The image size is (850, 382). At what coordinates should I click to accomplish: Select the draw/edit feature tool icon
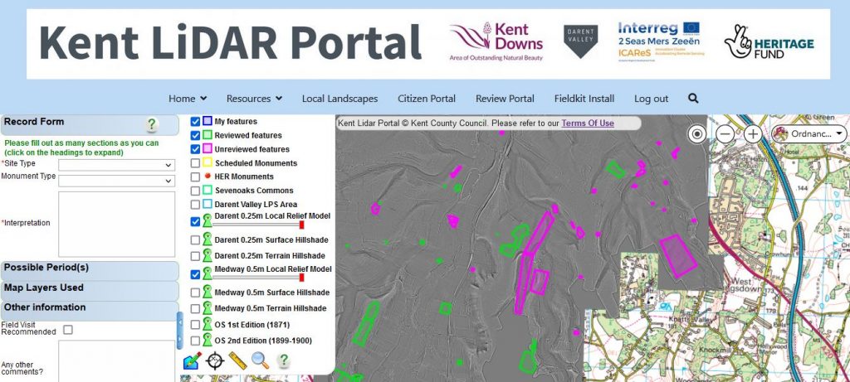(x=192, y=360)
